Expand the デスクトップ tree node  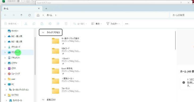coord(5,52)
